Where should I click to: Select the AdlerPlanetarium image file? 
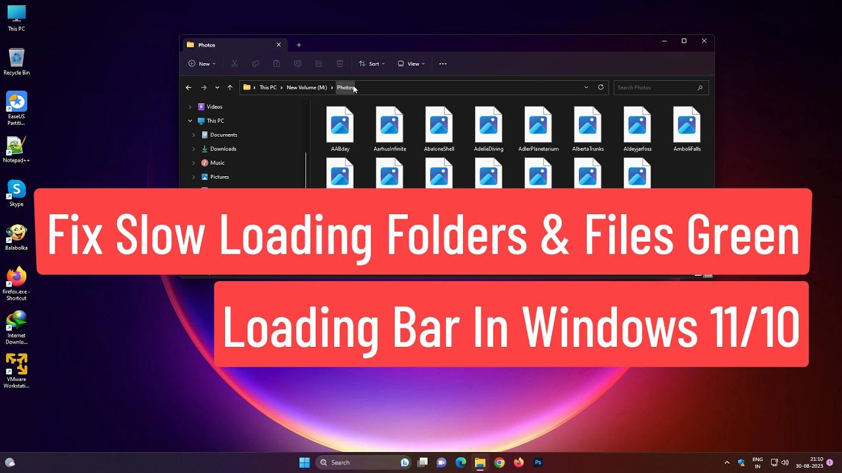[x=538, y=129]
